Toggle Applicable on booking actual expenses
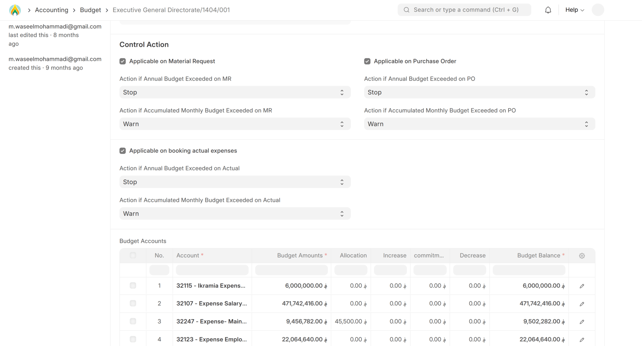The height and width of the screenshot is (346, 642). [x=123, y=151]
